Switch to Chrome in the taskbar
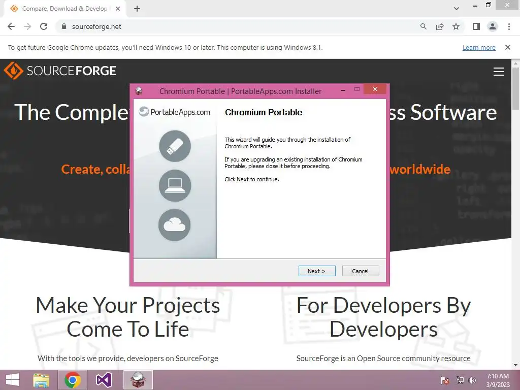The height and width of the screenshot is (390, 520). 72,380
